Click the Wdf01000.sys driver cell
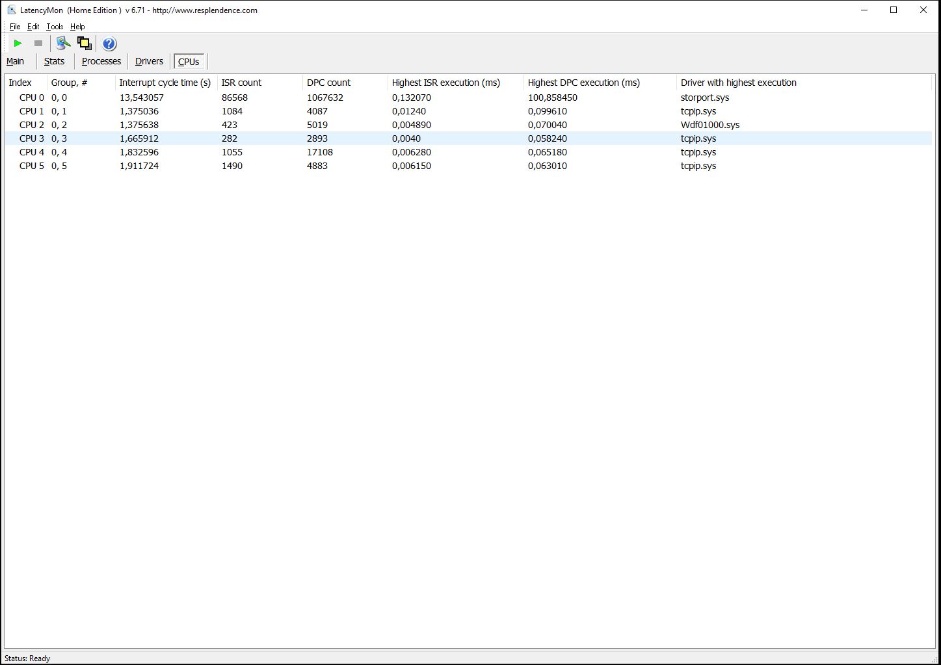The width and height of the screenshot is (941, 665). [710, 125]
